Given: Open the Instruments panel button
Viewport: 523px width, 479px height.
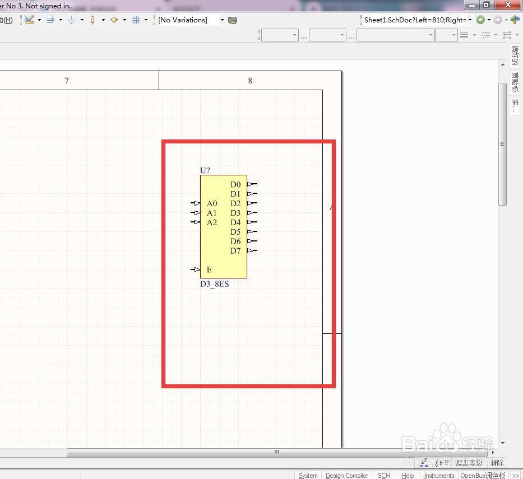Looking at the screenshot, I should [439, 475].
